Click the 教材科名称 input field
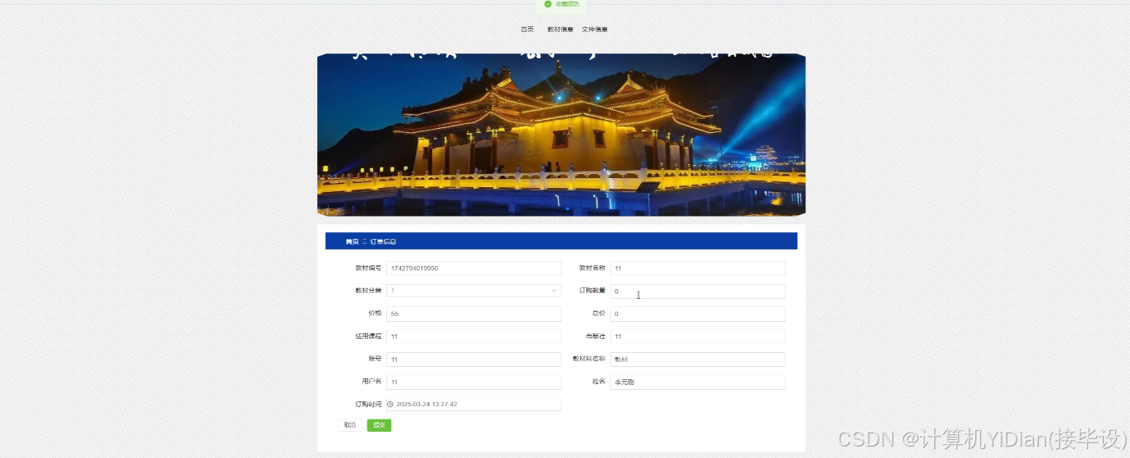The height and width of the screenshot is (458, 1130). click(x=698, y=360)
